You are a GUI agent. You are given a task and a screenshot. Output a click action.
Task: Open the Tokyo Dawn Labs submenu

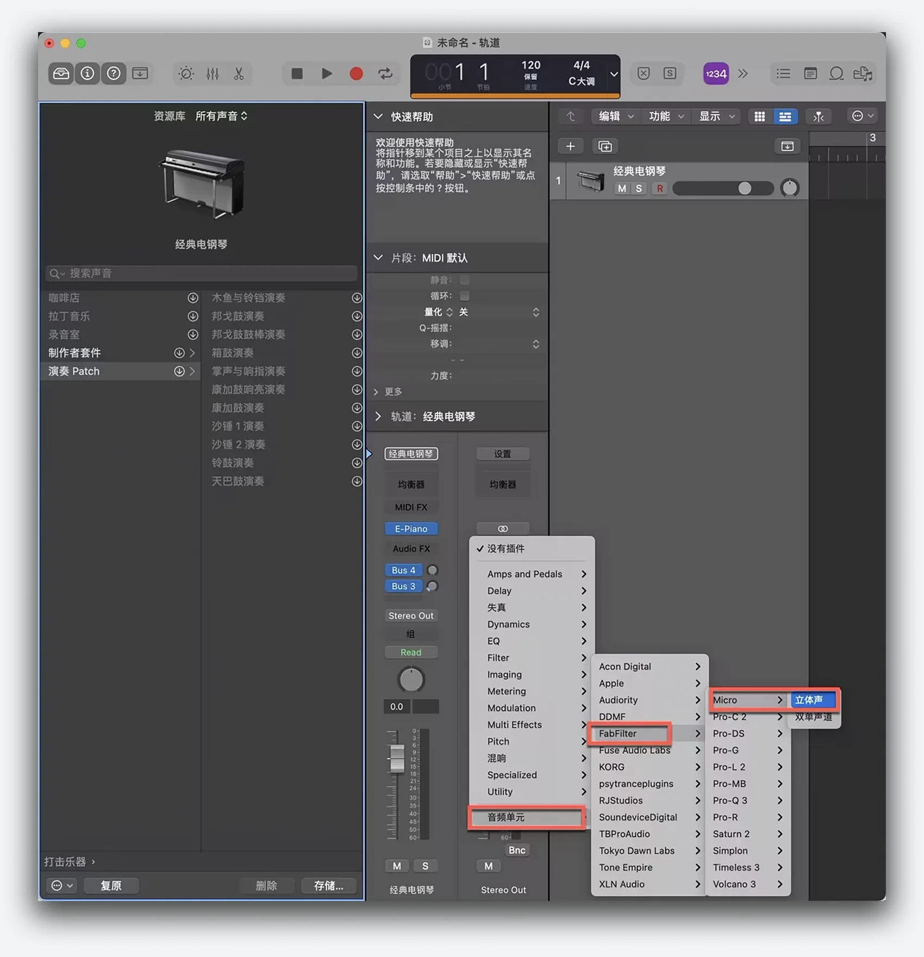click(x=650, y=850)
